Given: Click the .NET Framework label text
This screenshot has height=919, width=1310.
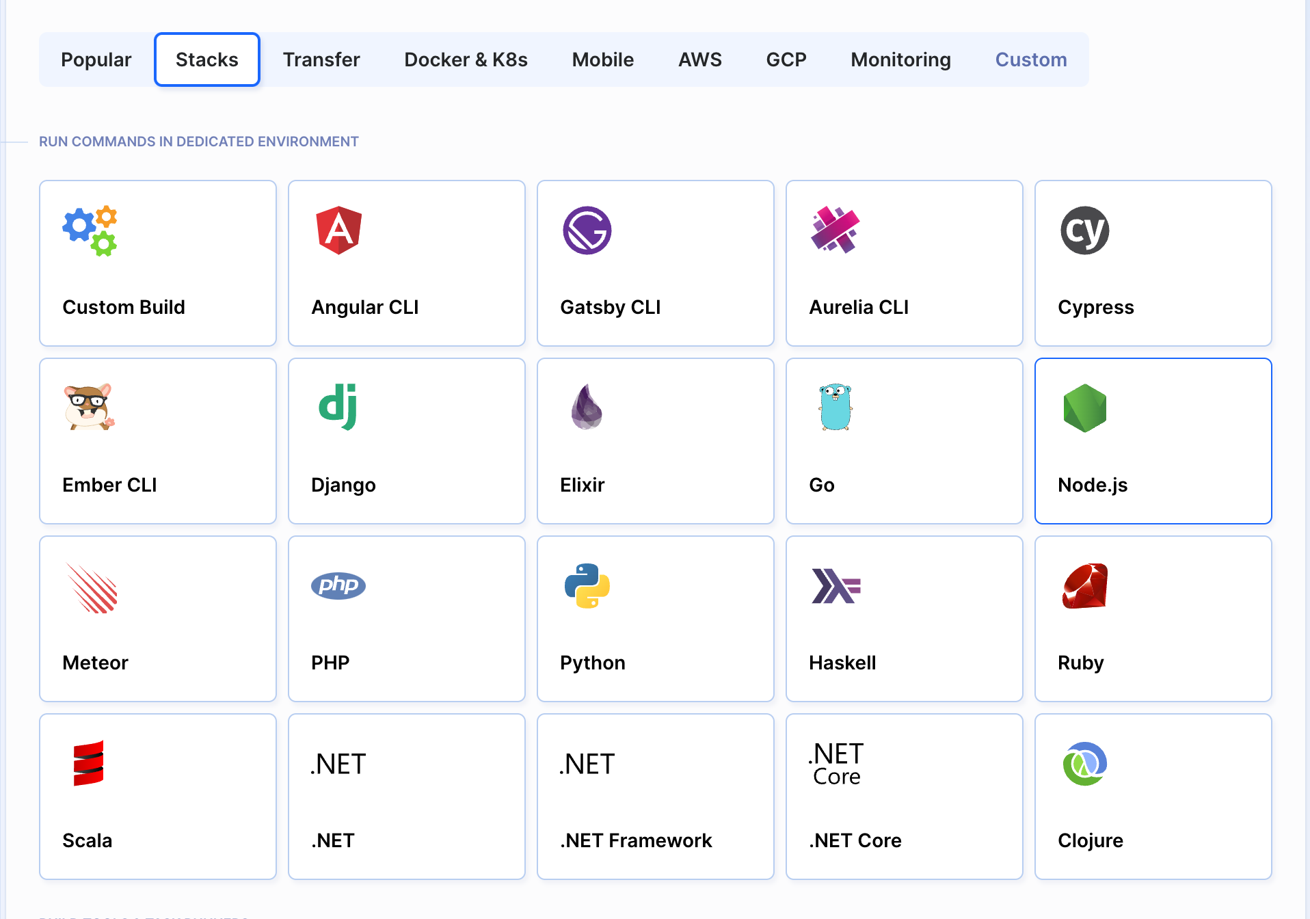Looking at the screenshot, I should pos(636,840).
